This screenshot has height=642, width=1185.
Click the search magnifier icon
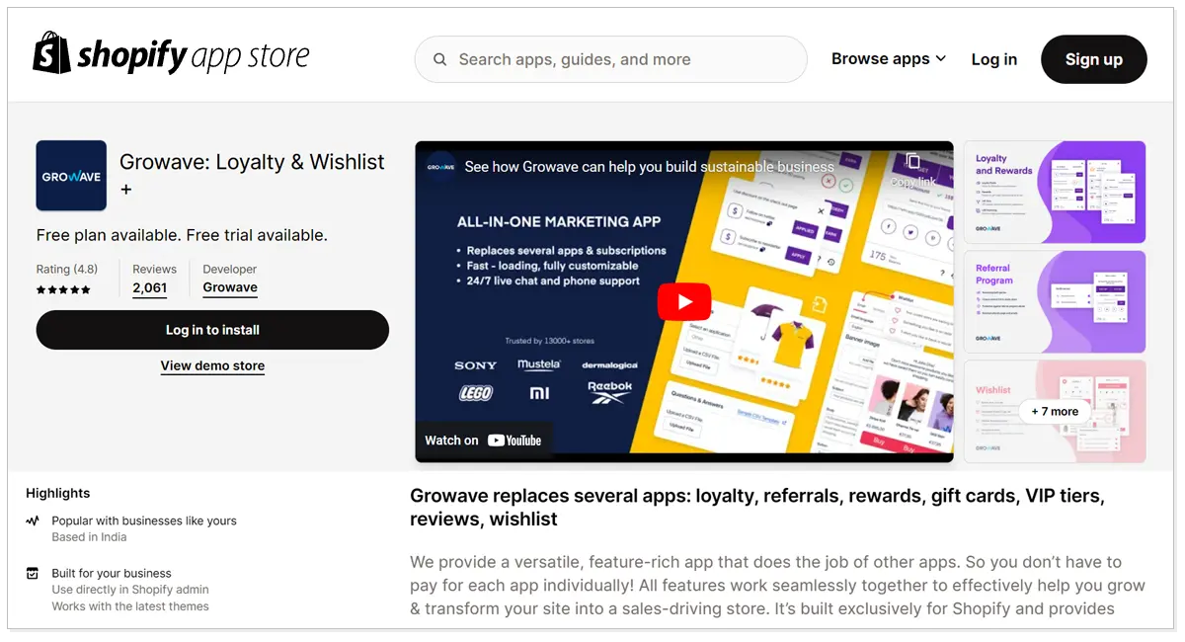point(440,59)
